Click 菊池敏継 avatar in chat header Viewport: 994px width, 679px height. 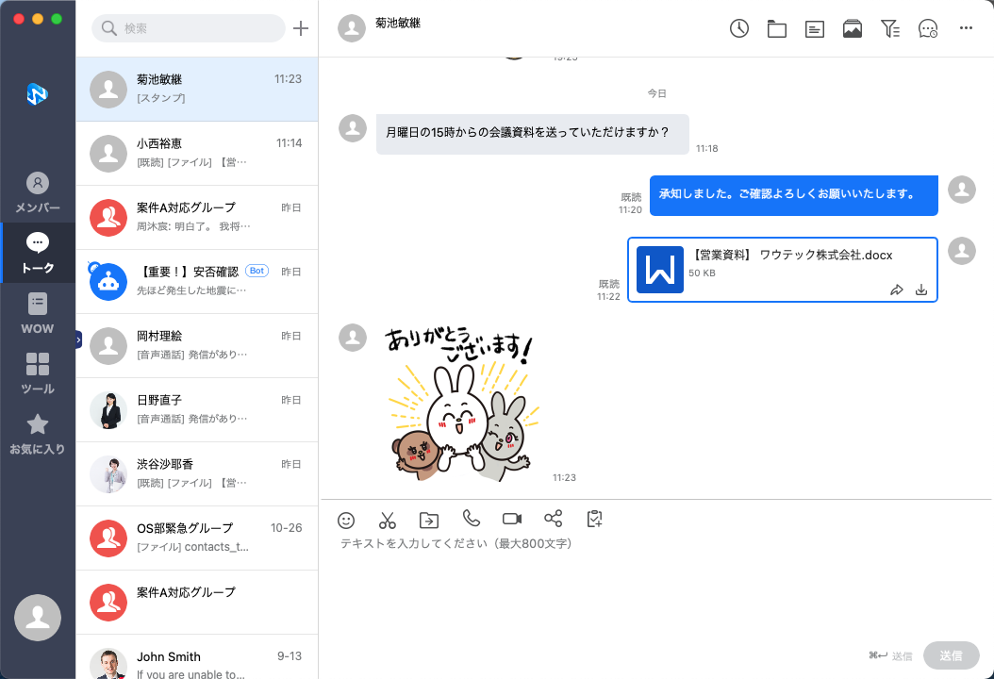(352, 28)
